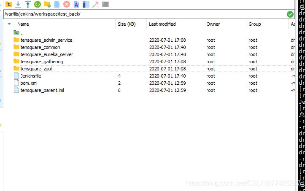Go to parent directory using folder-up toolbar icon
Image resolution: width=305 pixels, height=191 pixels.
coord(9,4)
